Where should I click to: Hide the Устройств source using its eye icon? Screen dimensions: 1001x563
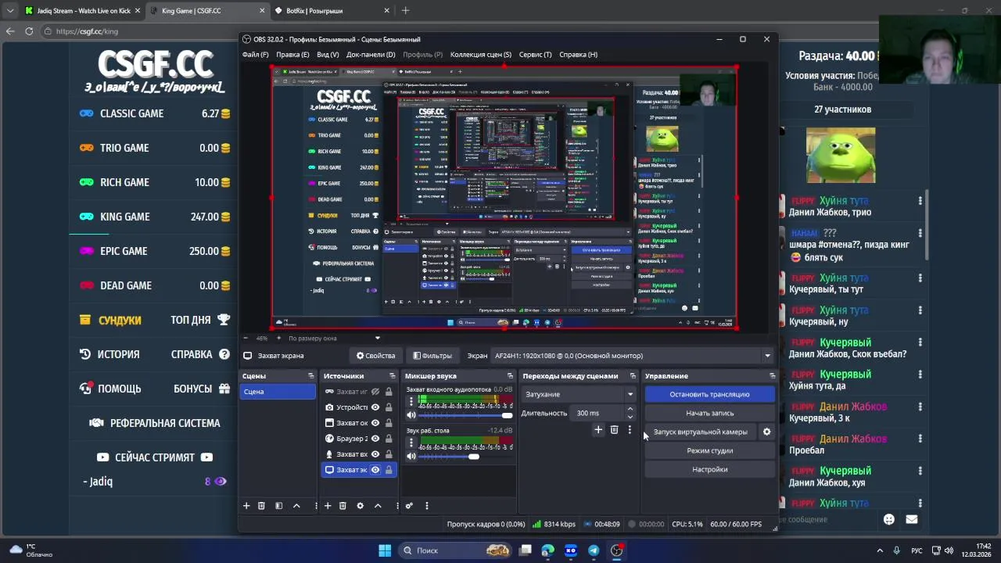pos(375,407)
